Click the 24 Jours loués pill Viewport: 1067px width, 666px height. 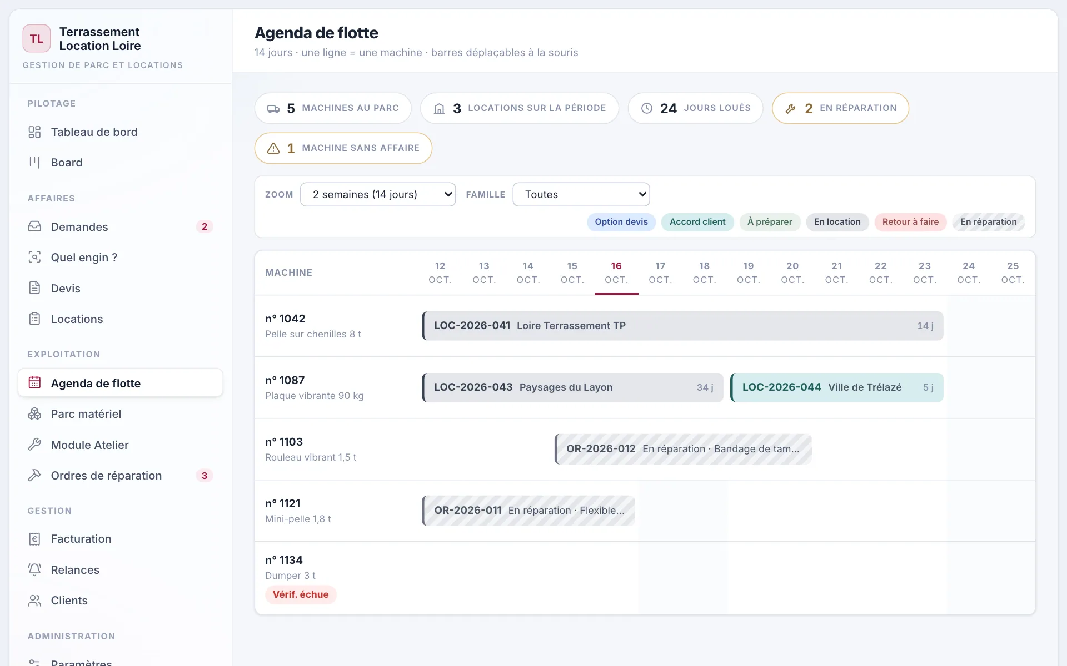(695, 108)
